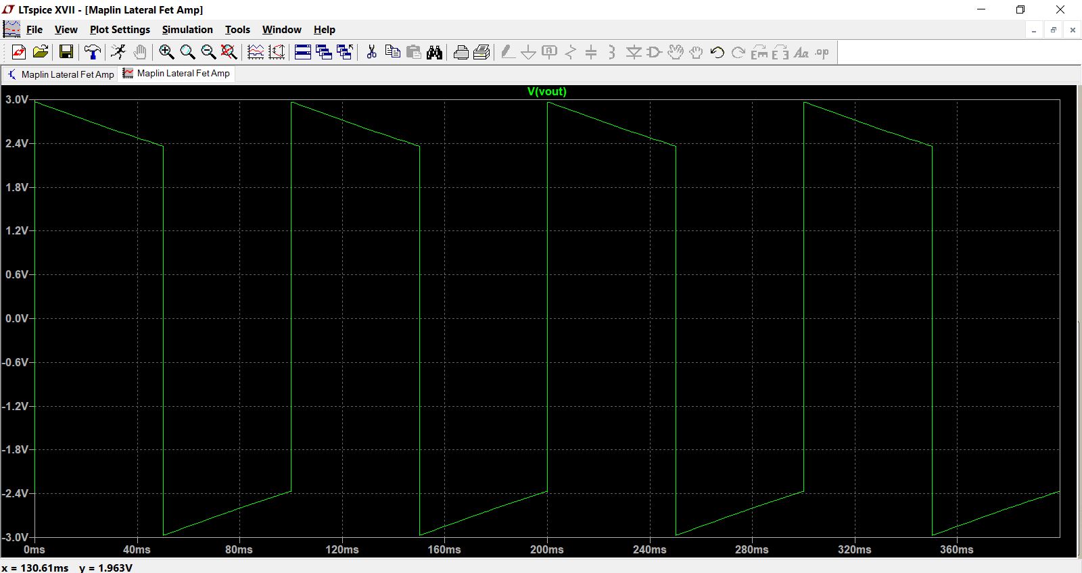This screenshot has height=573, width=1082.
Task: Click the Copy icon
Action: coord(392,52)
